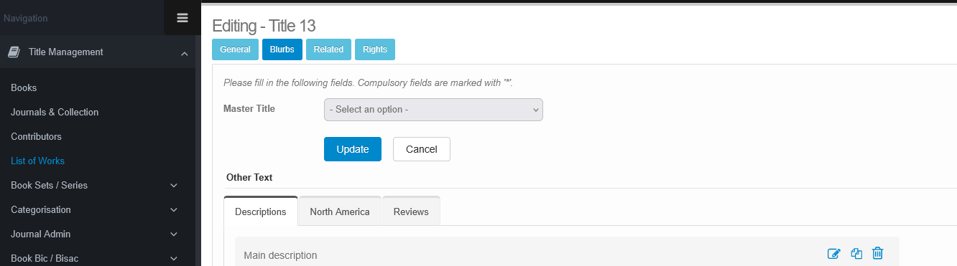Select the Blurbs tab
Image resolution: width=957 pixels, height=266 pixels.
tap(282, 49)
